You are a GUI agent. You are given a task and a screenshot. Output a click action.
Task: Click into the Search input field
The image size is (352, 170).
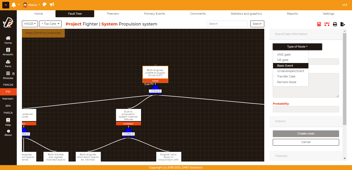227,24
